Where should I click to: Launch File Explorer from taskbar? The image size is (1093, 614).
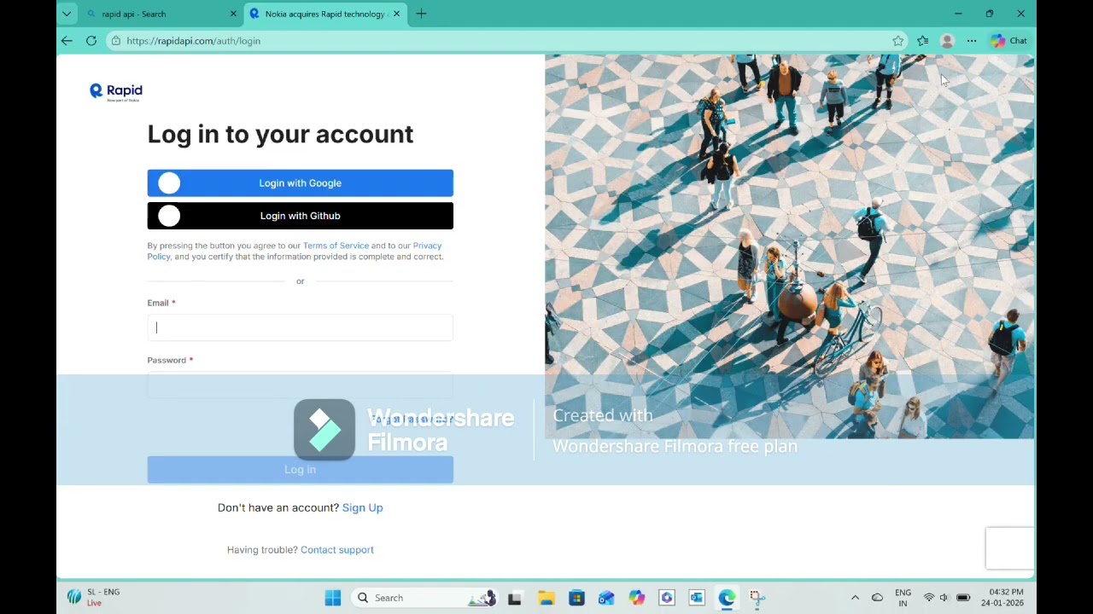pos(546,598)
